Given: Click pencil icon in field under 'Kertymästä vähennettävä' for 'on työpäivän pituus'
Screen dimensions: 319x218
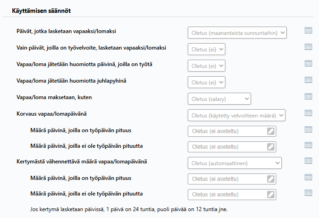Looking at the screenshot, I should pos(271,179).
